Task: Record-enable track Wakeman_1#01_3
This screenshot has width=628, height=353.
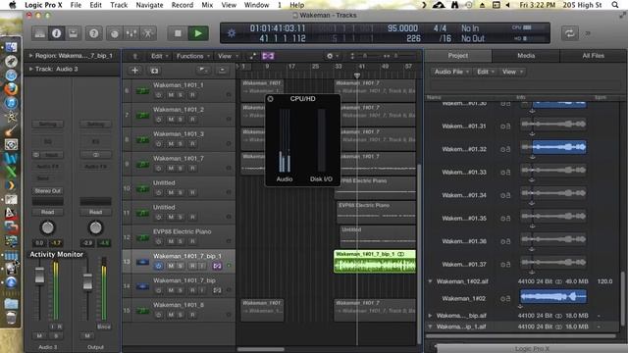Action: point(192,144)
